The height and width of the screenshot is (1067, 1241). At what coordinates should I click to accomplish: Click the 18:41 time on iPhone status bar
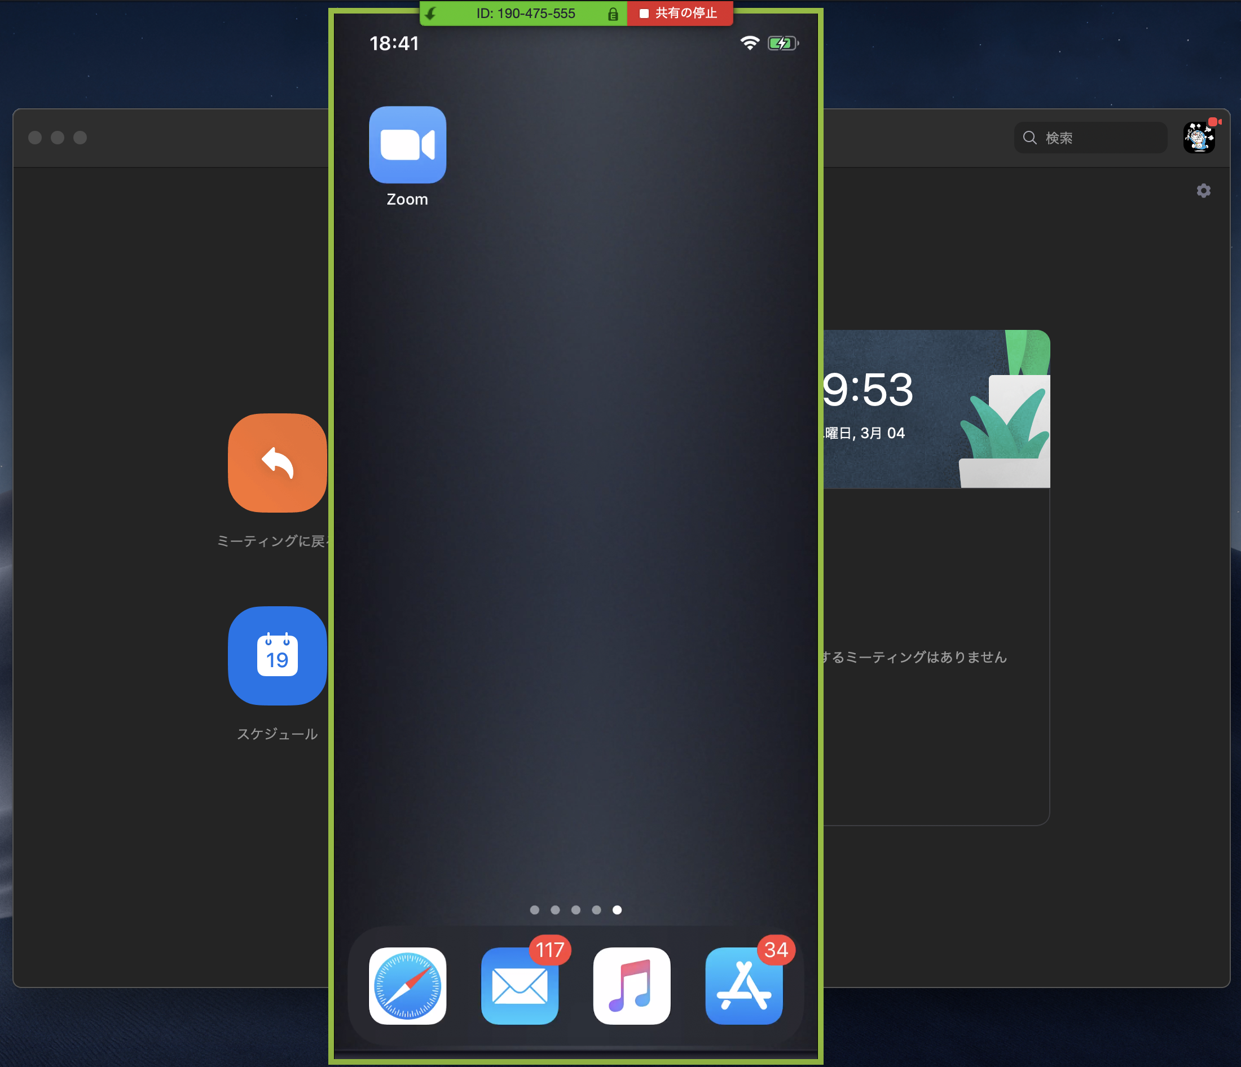pos(394,43)
